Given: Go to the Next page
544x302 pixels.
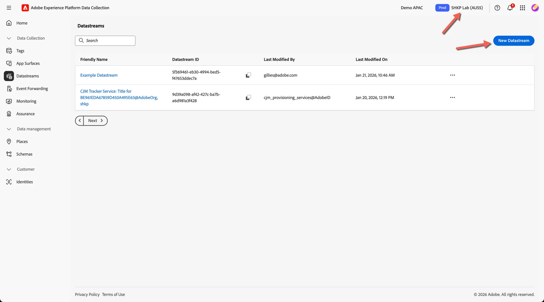Looking at the screenshot, I should tap(95, 121).
